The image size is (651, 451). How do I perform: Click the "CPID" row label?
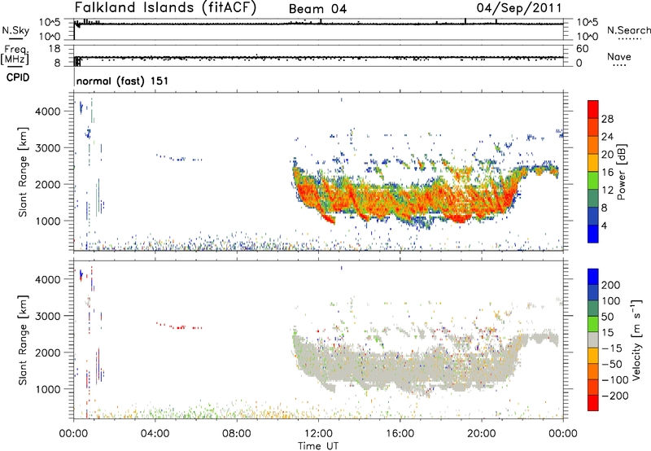(18, 77)
